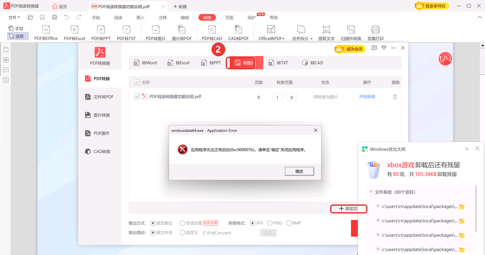The width and height of the screenshot is (485, 255).
Task: Switch to the 首页 home tab
Action: point(60,7)
